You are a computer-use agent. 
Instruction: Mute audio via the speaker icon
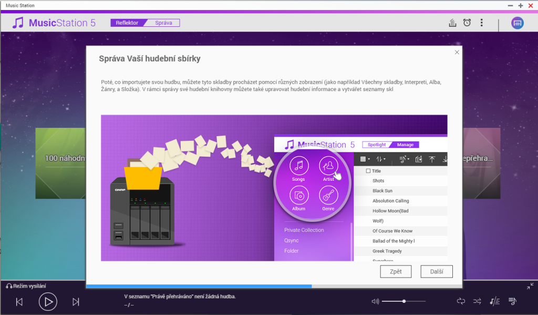click(x=375, y=301)
